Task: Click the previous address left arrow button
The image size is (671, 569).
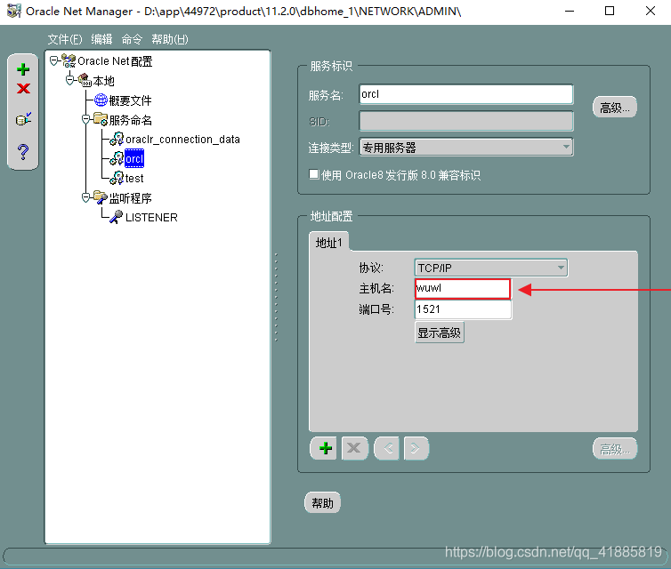Action: click(x=387, y=448)
